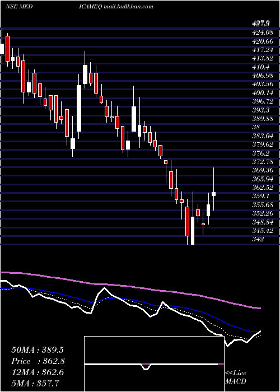
Task: Click the 362.52 price axis label
Action: pyautogui.click(x=263, y=188)
